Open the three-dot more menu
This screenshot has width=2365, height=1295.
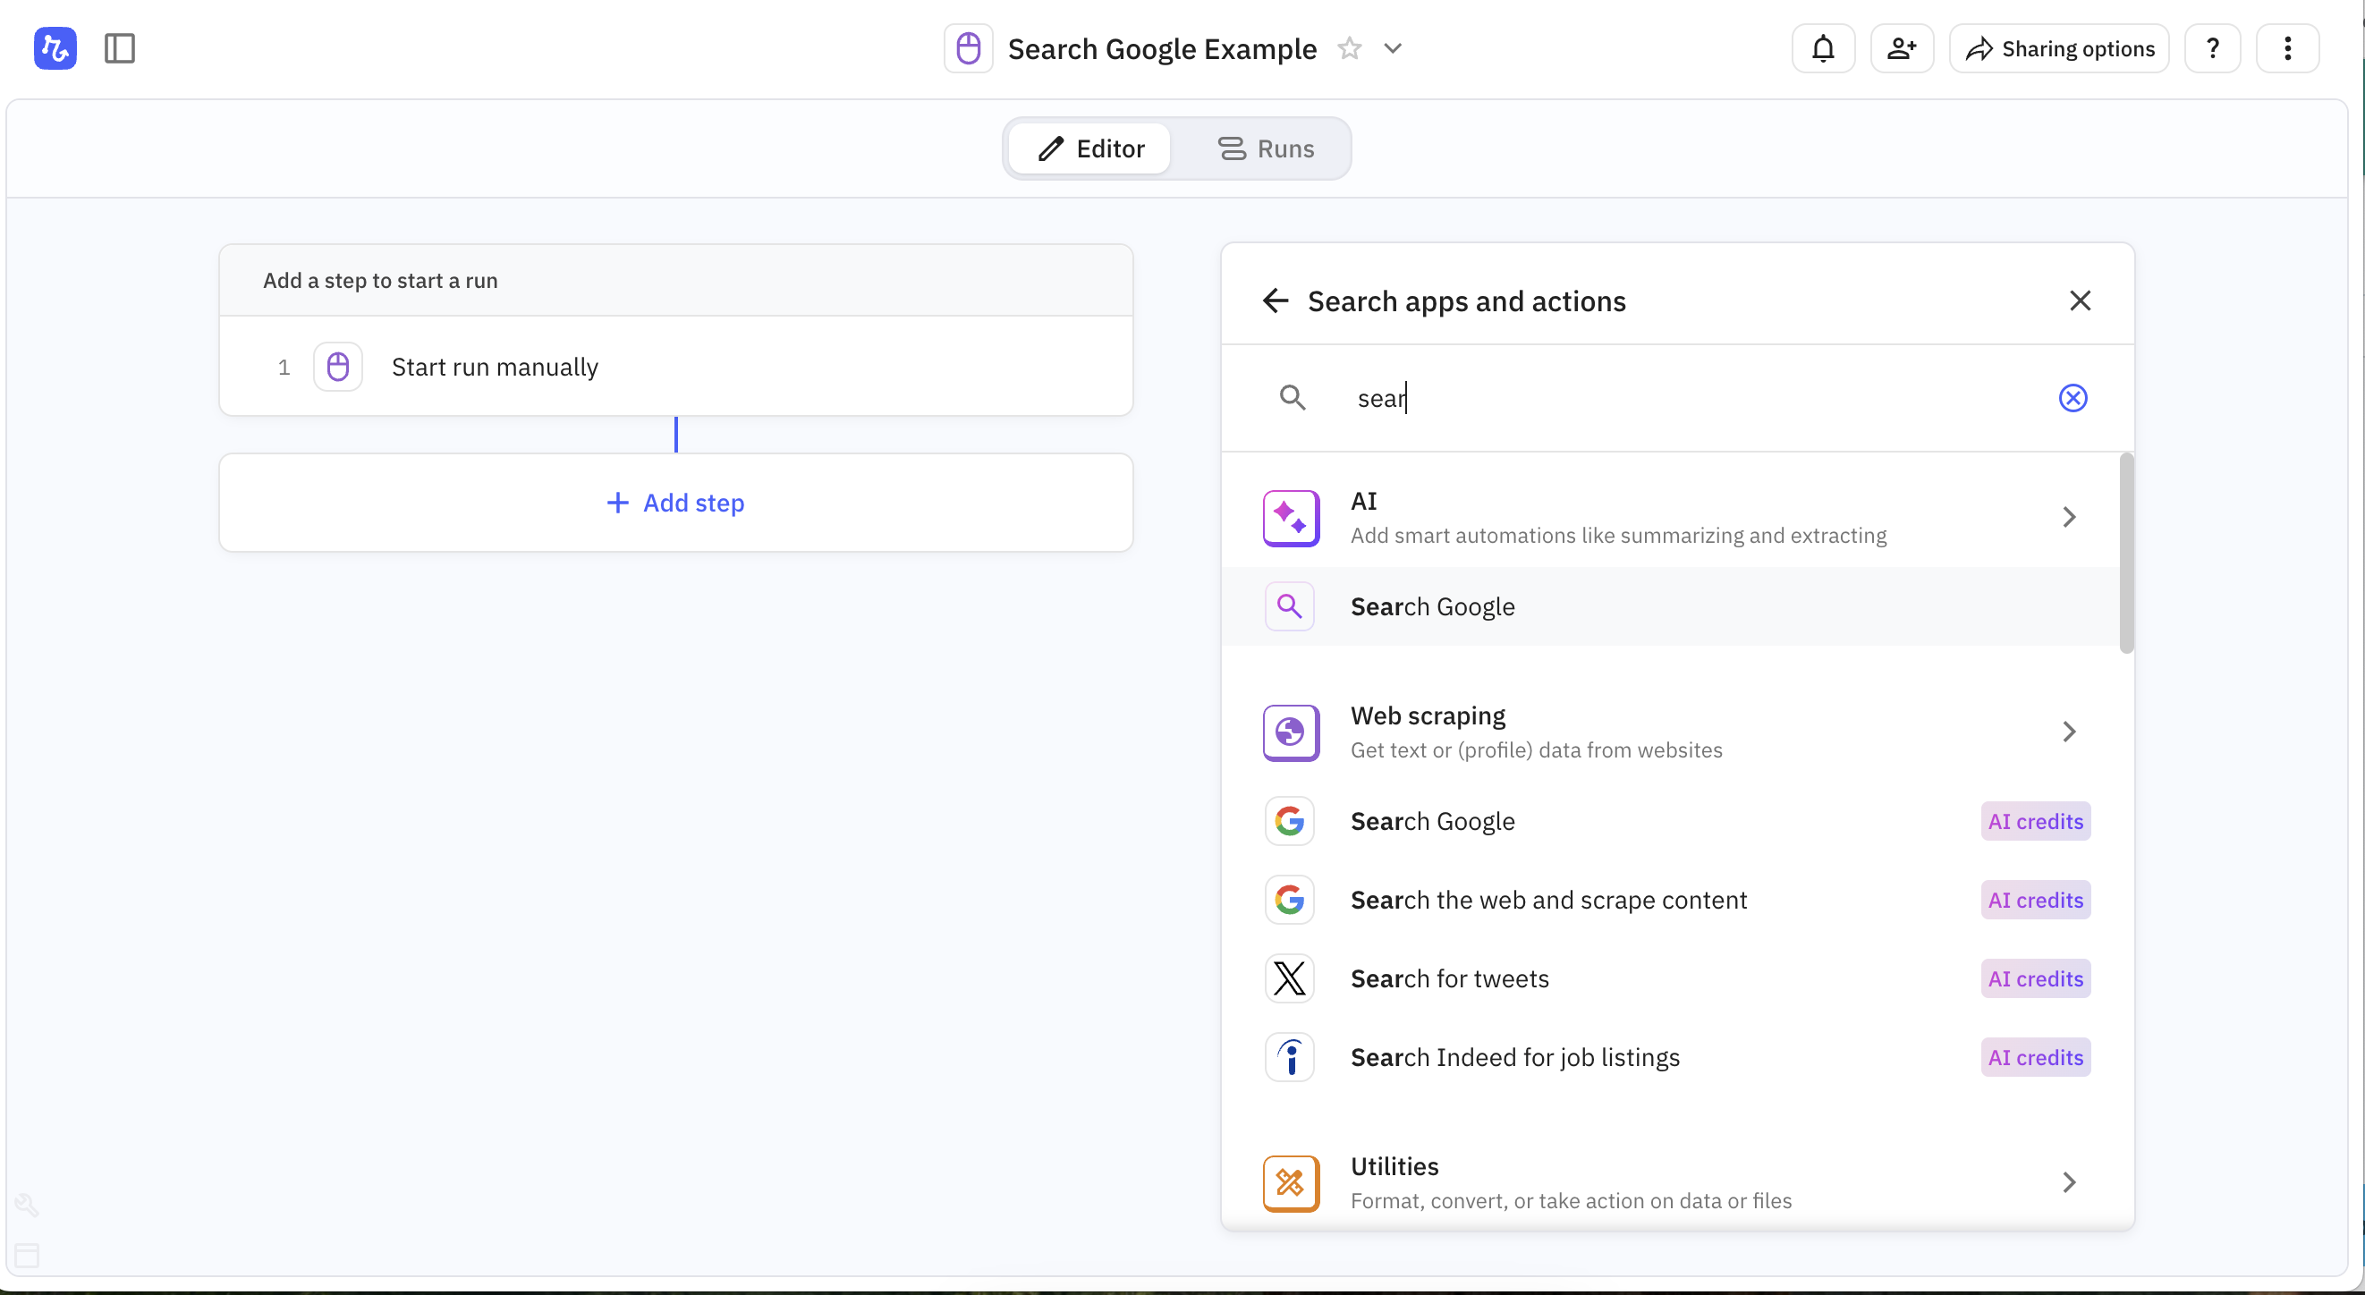pyautogui.click(x=2287, y=47)
